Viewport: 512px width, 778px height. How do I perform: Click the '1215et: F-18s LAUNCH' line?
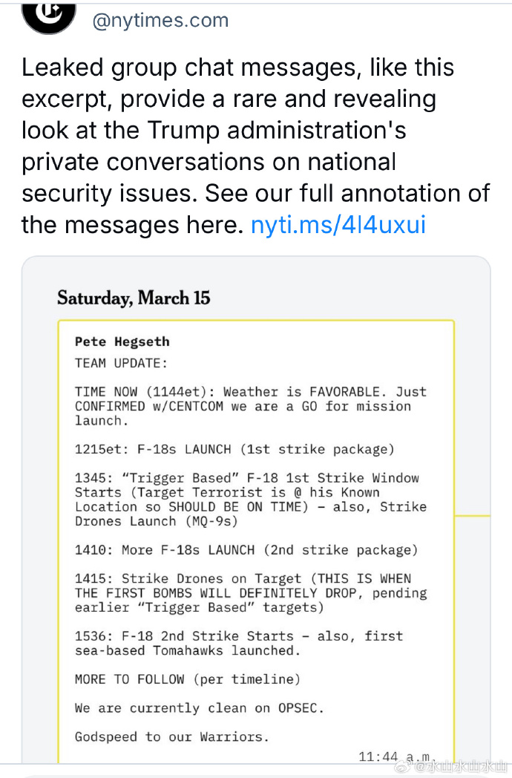coord(234,450)
